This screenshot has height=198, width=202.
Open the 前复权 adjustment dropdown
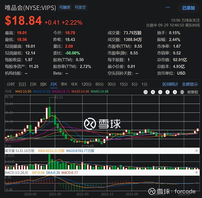click(x=193, y=92)
